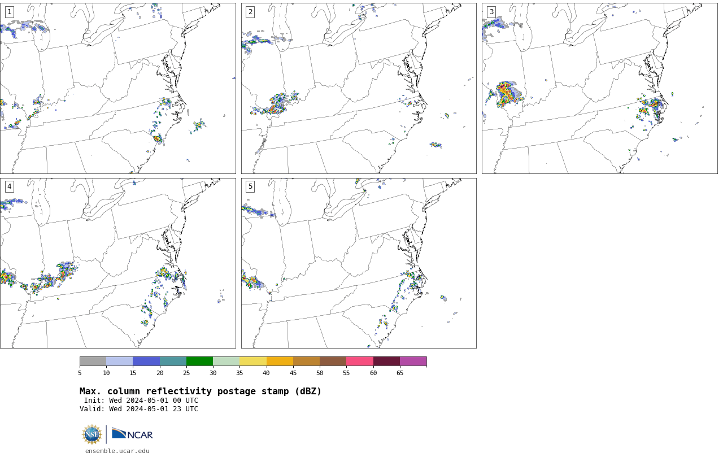Click the colorbar tick label 30

(213, 373)
